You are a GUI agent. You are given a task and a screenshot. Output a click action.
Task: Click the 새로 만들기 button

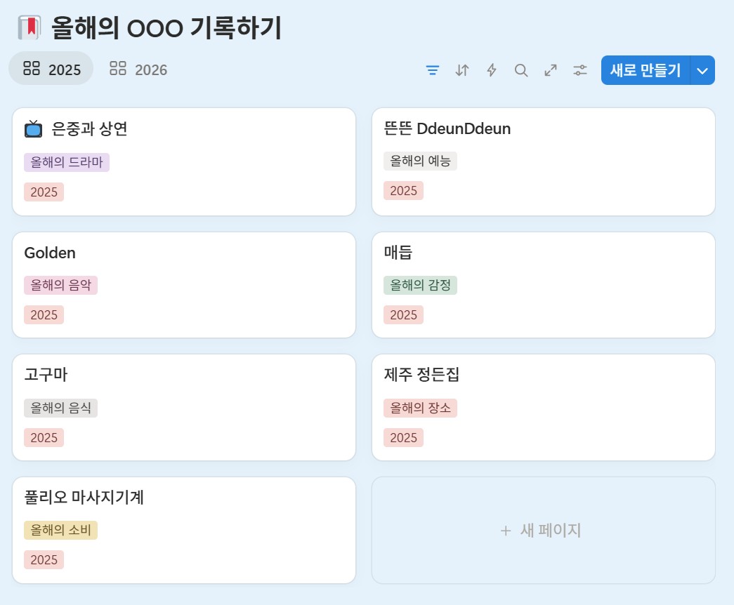coord(645,70)
